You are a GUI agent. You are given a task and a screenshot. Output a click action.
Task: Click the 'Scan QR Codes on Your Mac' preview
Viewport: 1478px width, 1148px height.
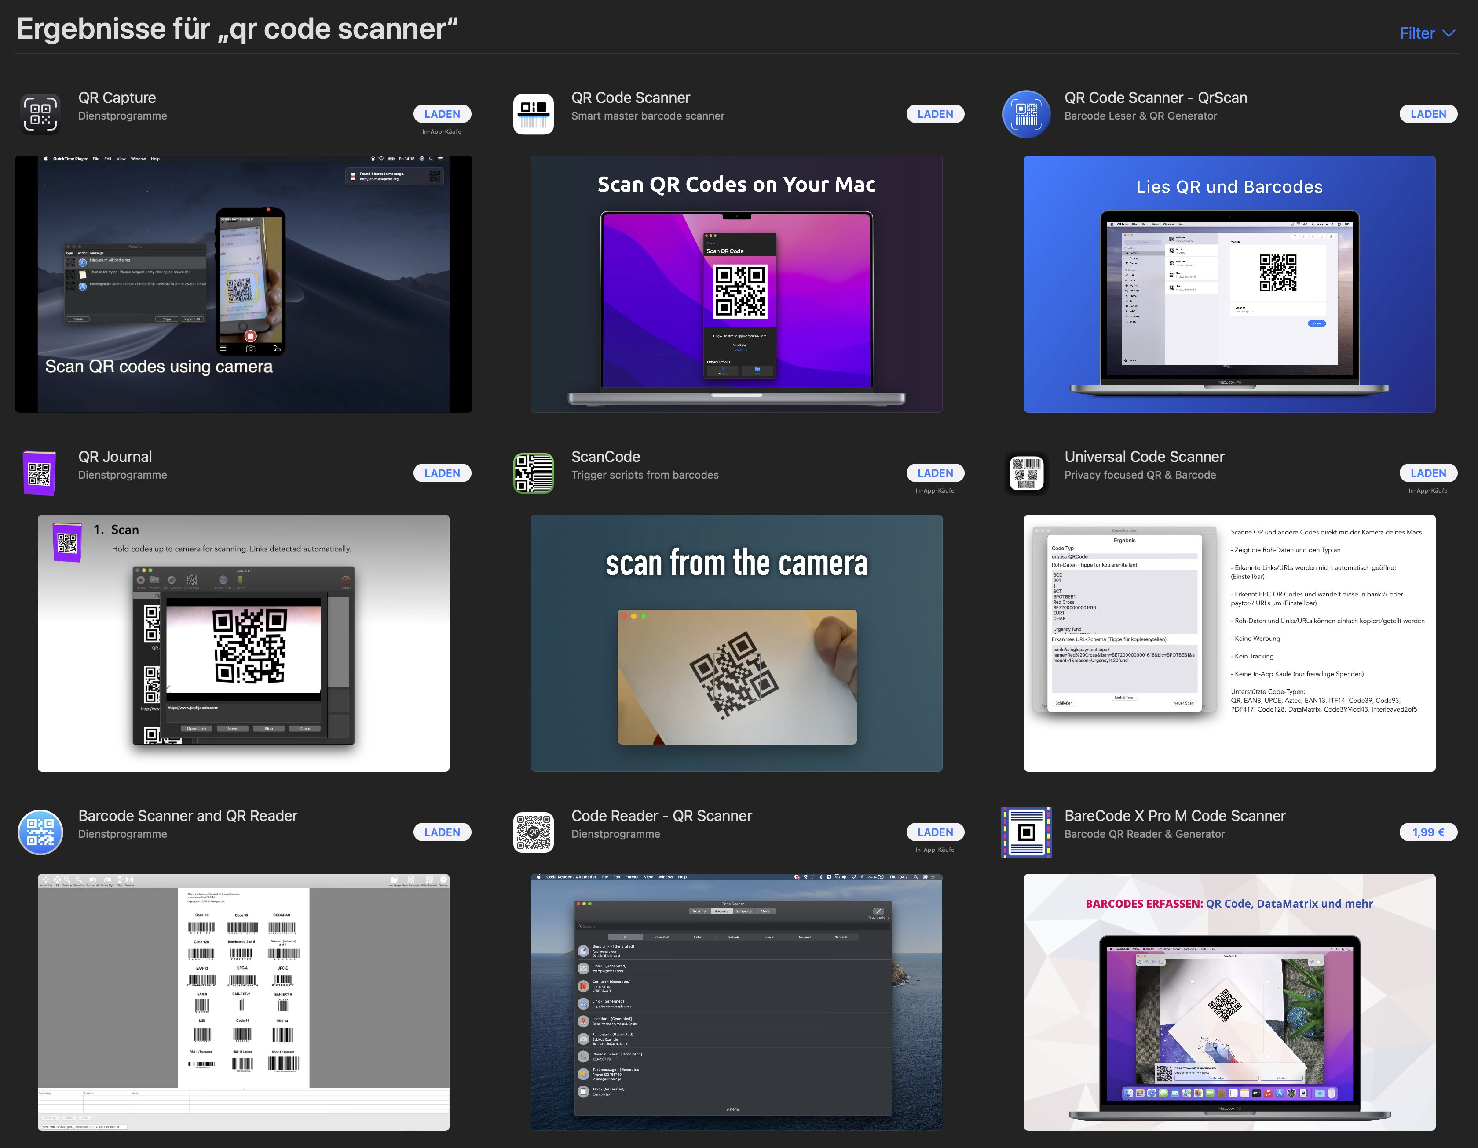736,284
